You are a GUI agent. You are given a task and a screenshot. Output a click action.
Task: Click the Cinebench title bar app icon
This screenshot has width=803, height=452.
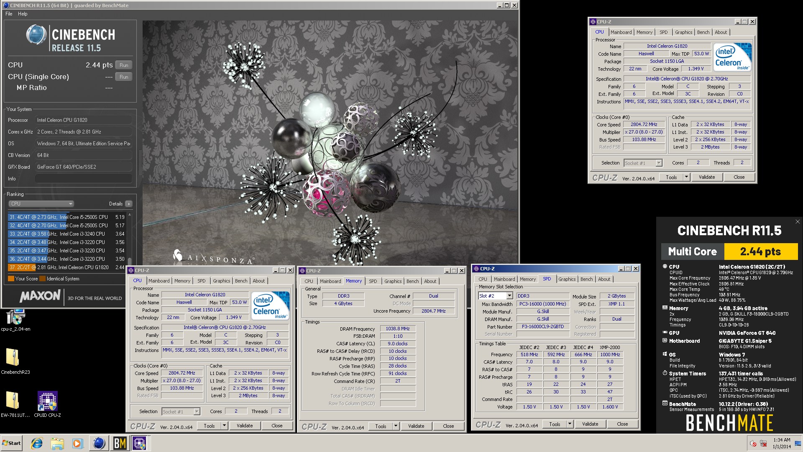(x=6, y=5)
